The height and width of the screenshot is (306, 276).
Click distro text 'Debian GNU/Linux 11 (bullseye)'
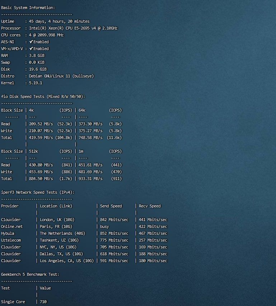point(61,76)
